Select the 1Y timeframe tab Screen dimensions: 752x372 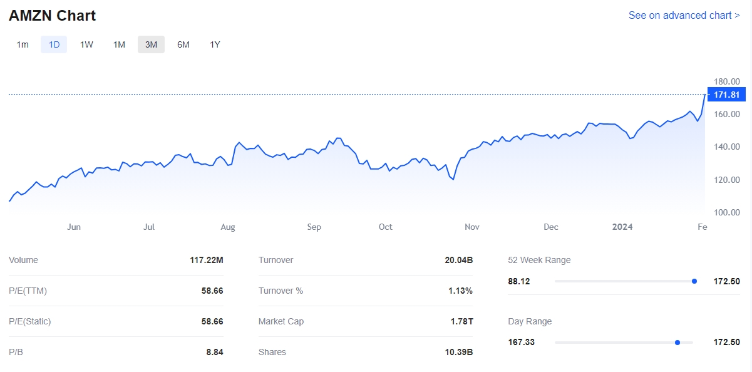215,44
